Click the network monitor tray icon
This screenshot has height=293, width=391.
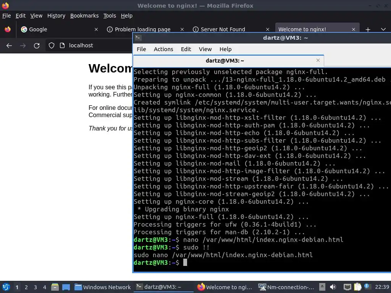tap(347, 287)
